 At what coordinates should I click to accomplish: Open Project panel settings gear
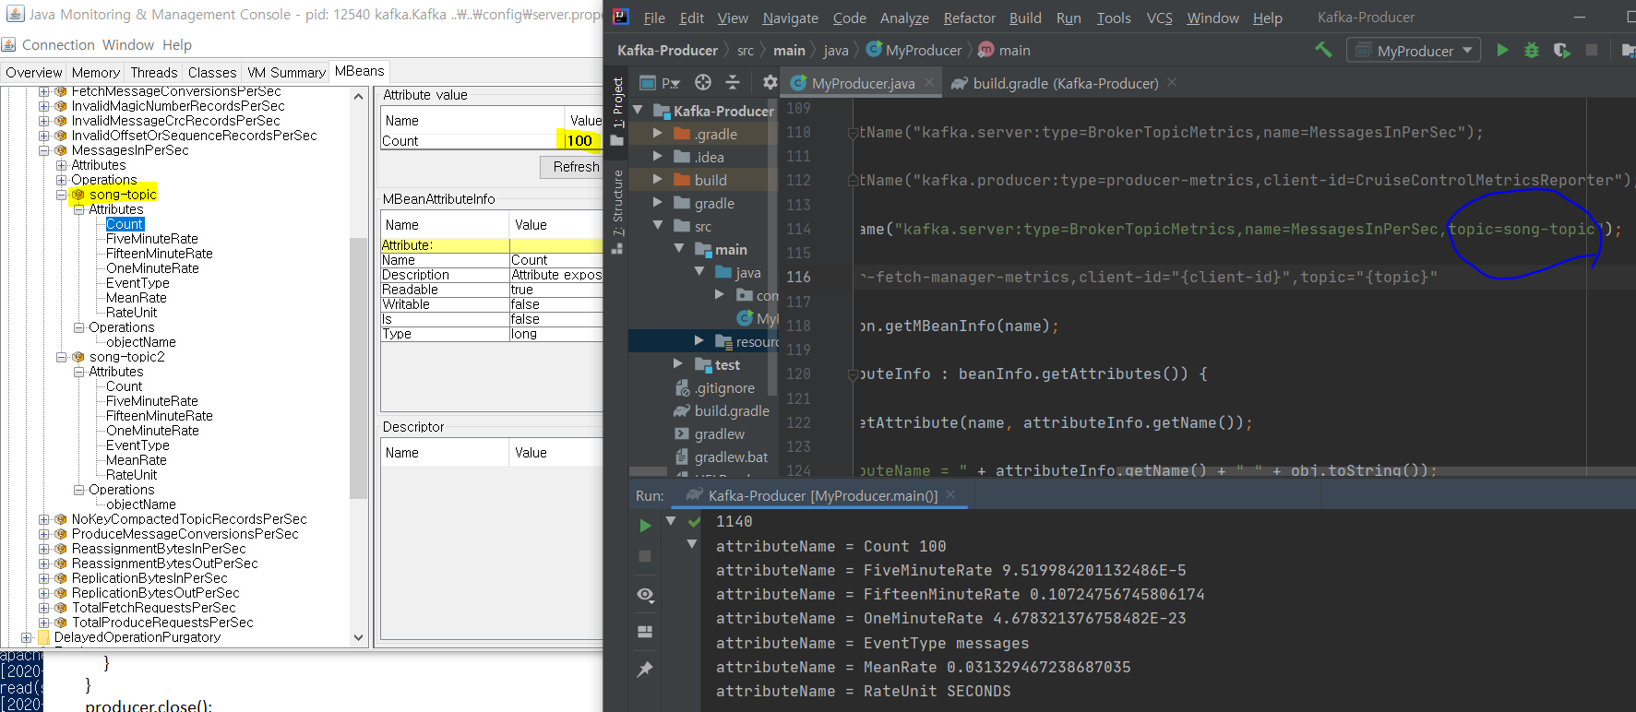point(770,82)
